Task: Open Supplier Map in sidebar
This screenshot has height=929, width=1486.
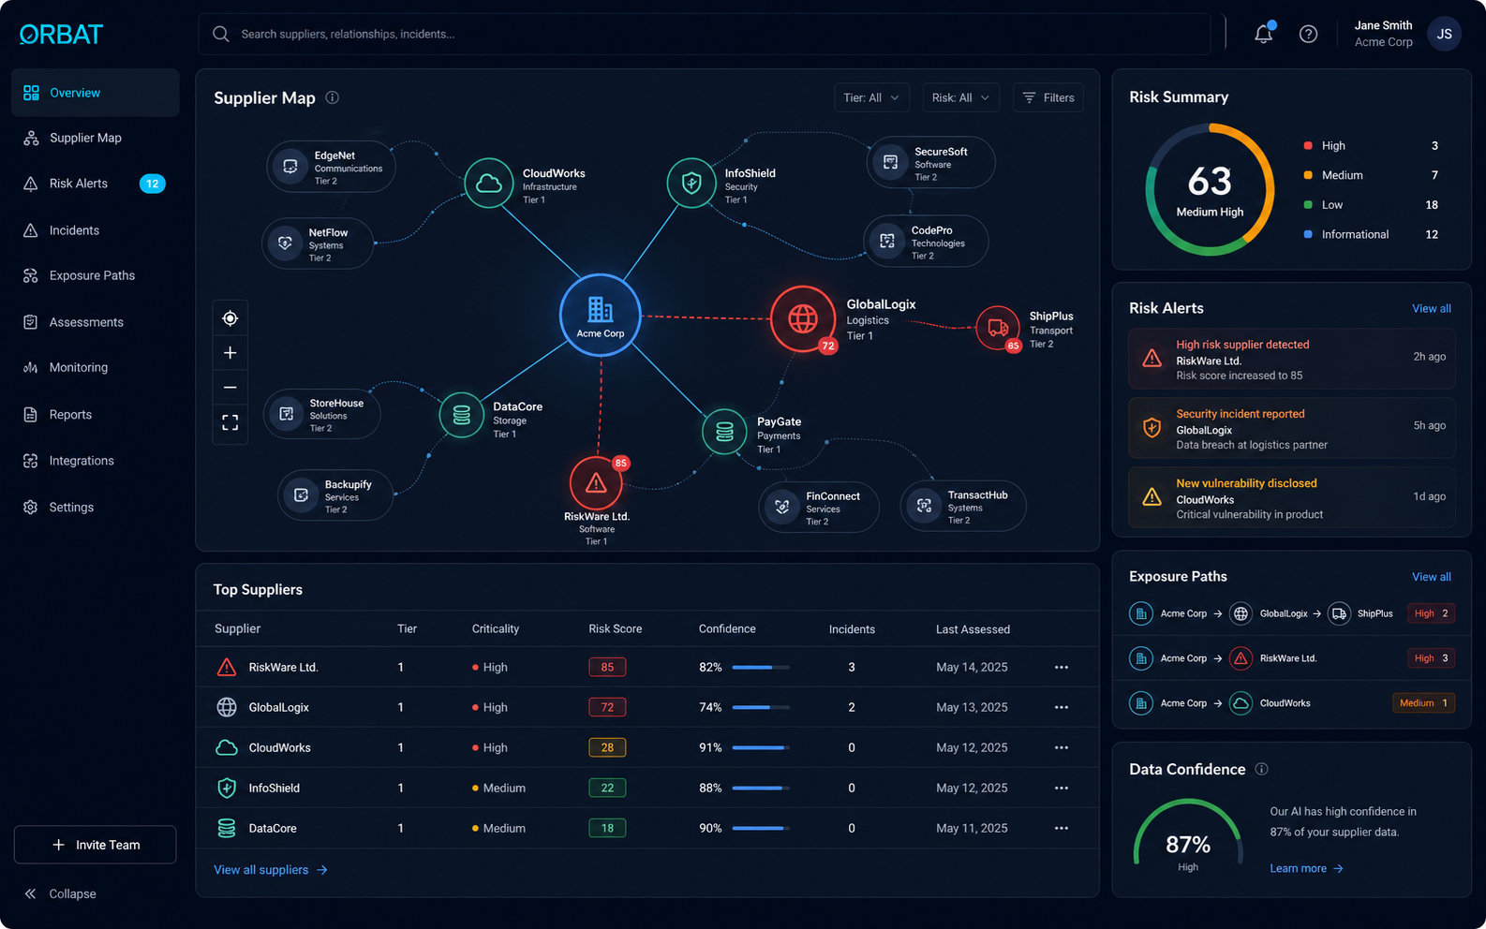Action: click(96, 138)
